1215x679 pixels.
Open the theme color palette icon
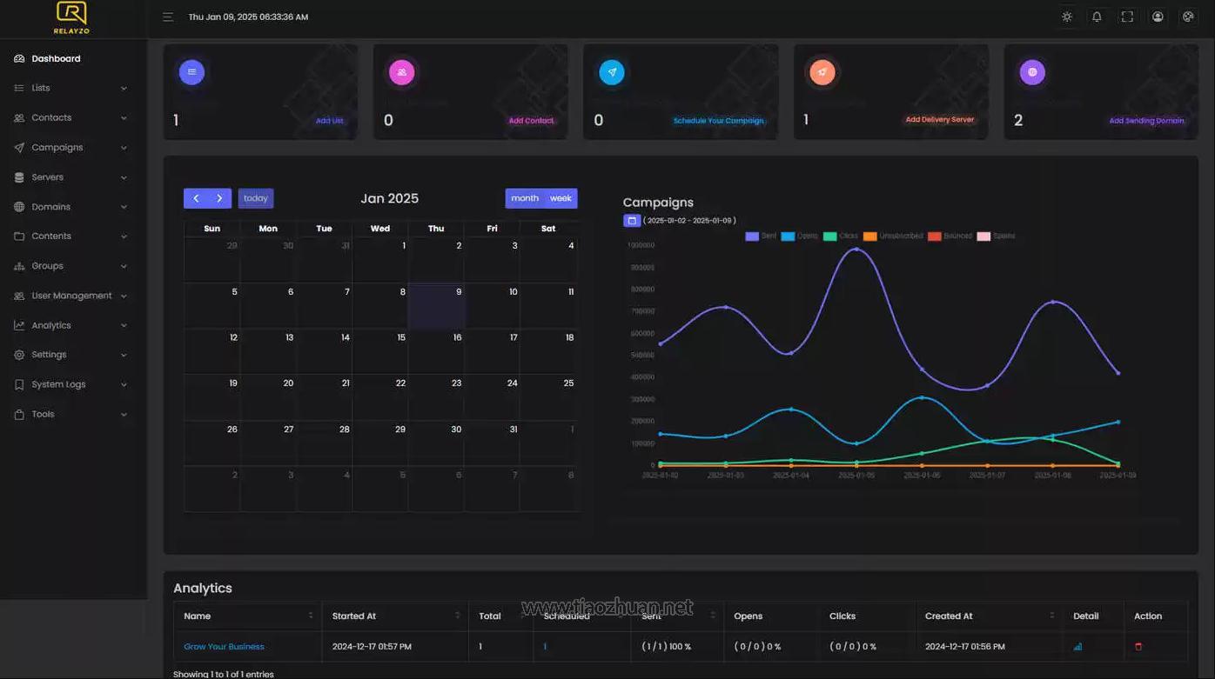tap(1187, 17)
